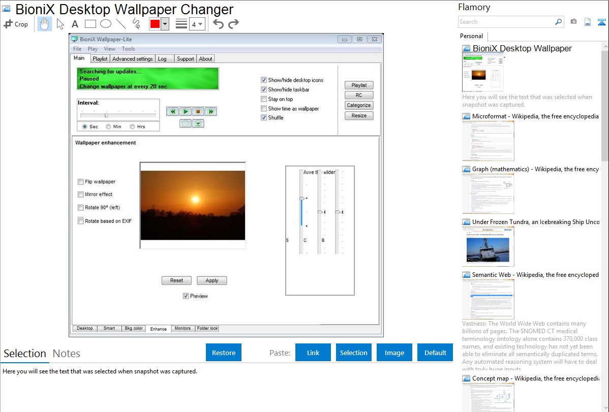Viewport: 609px width, 412px height.
Task: Switch to the About tab
Action: coord(205,58)
